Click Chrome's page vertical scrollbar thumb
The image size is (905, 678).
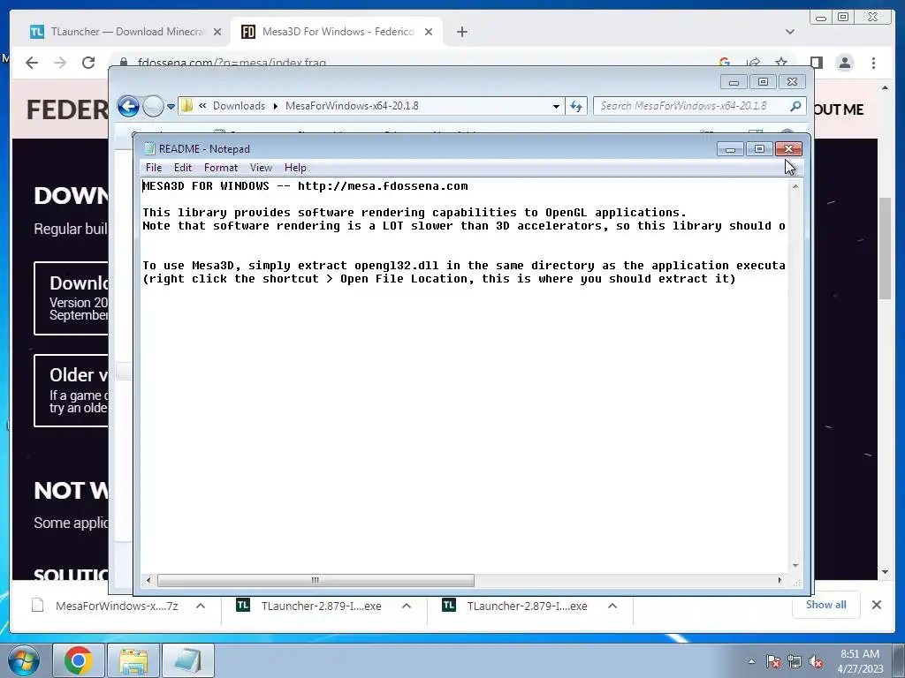886,248
